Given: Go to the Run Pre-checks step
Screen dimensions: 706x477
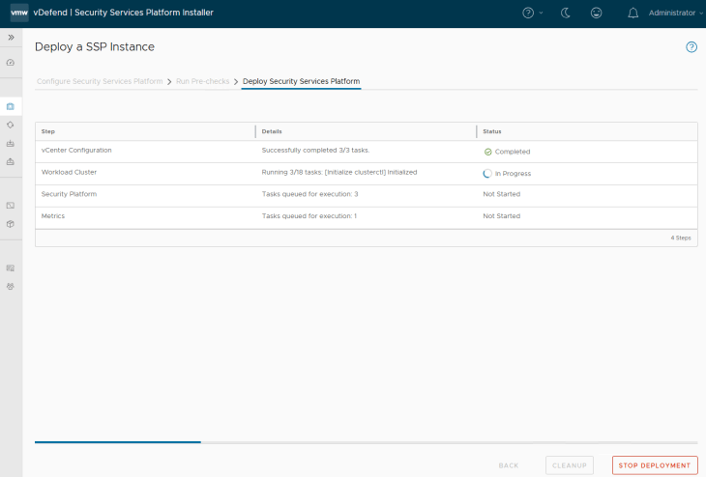Looking at the screenshot, I should [x=202, y=81].
